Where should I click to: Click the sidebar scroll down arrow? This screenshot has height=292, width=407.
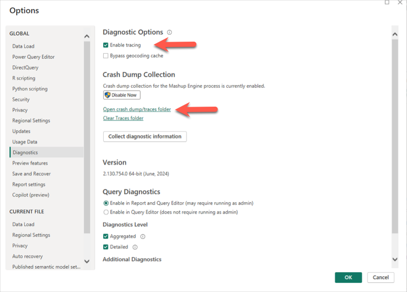[87, 262]
